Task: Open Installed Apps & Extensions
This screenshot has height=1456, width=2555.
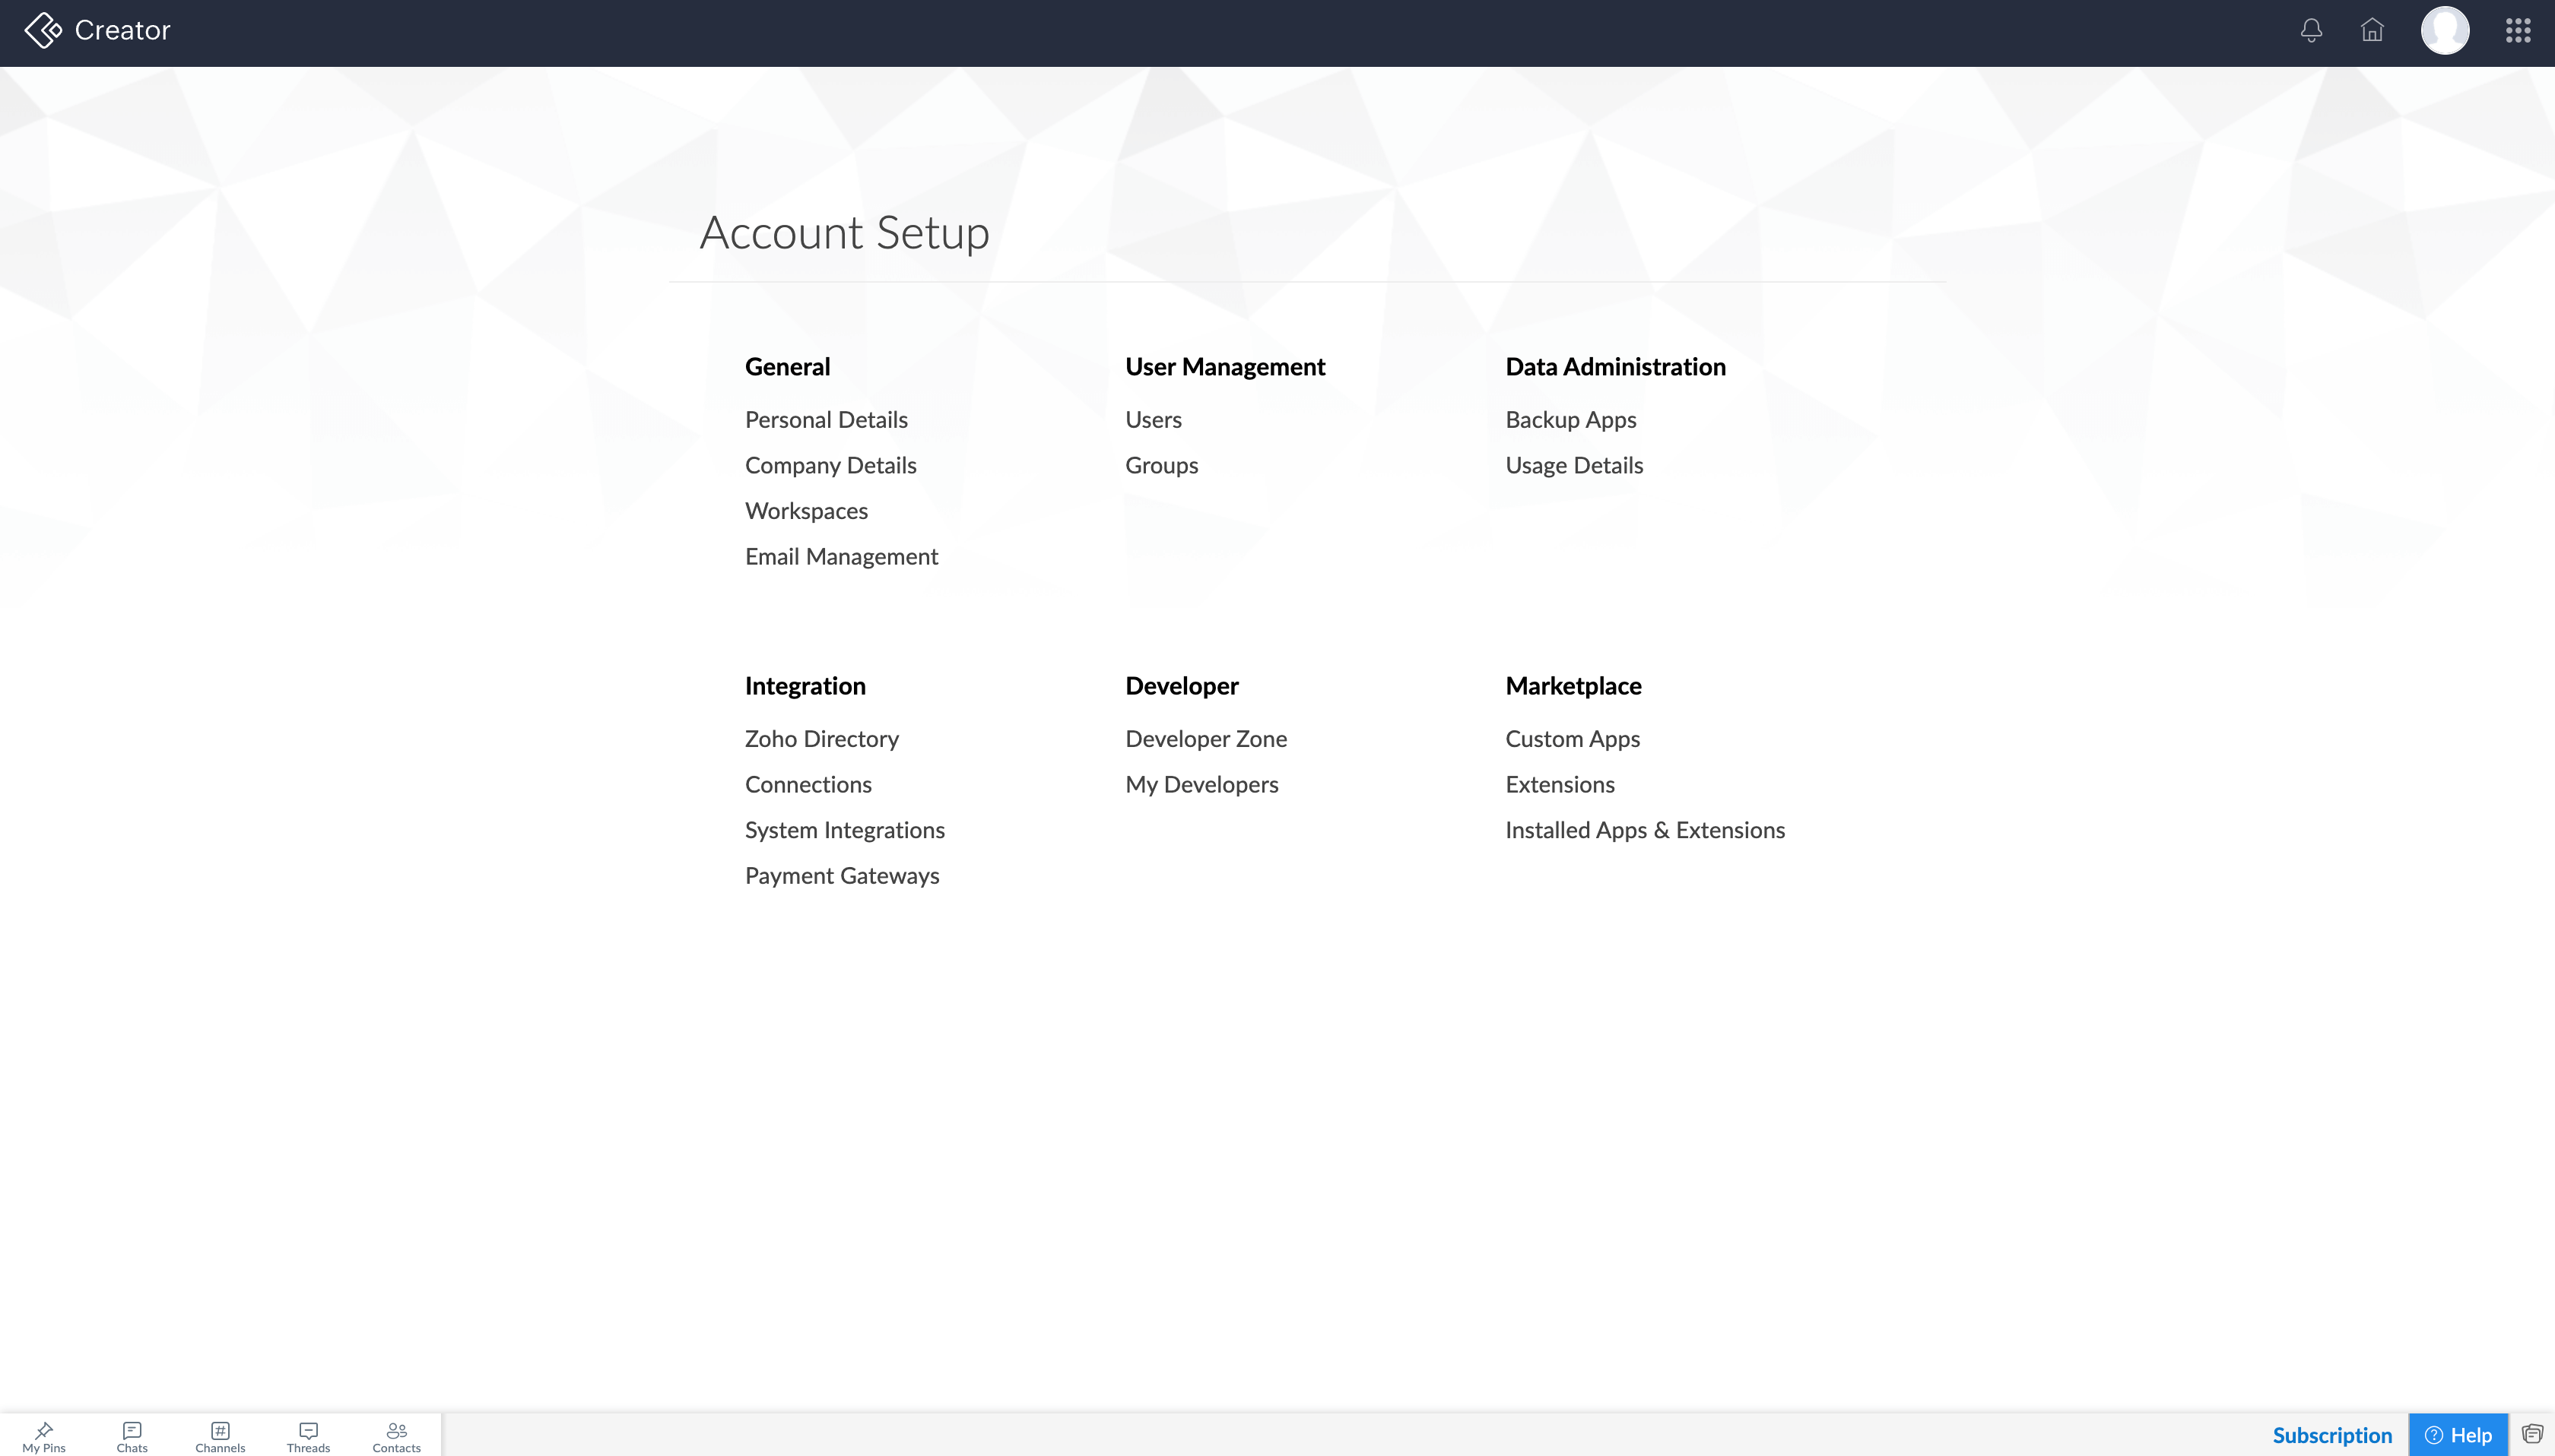Action: tap(1645, 830)
